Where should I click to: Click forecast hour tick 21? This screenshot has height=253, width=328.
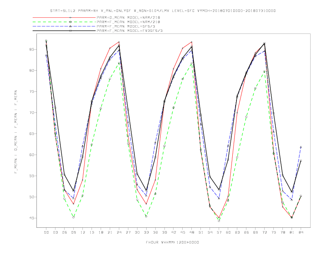(x=110, y=232)
